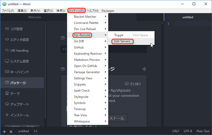Screen dimensions: 212x135
Task: Choose Package Generator menu entry
Action: point(88,72)
